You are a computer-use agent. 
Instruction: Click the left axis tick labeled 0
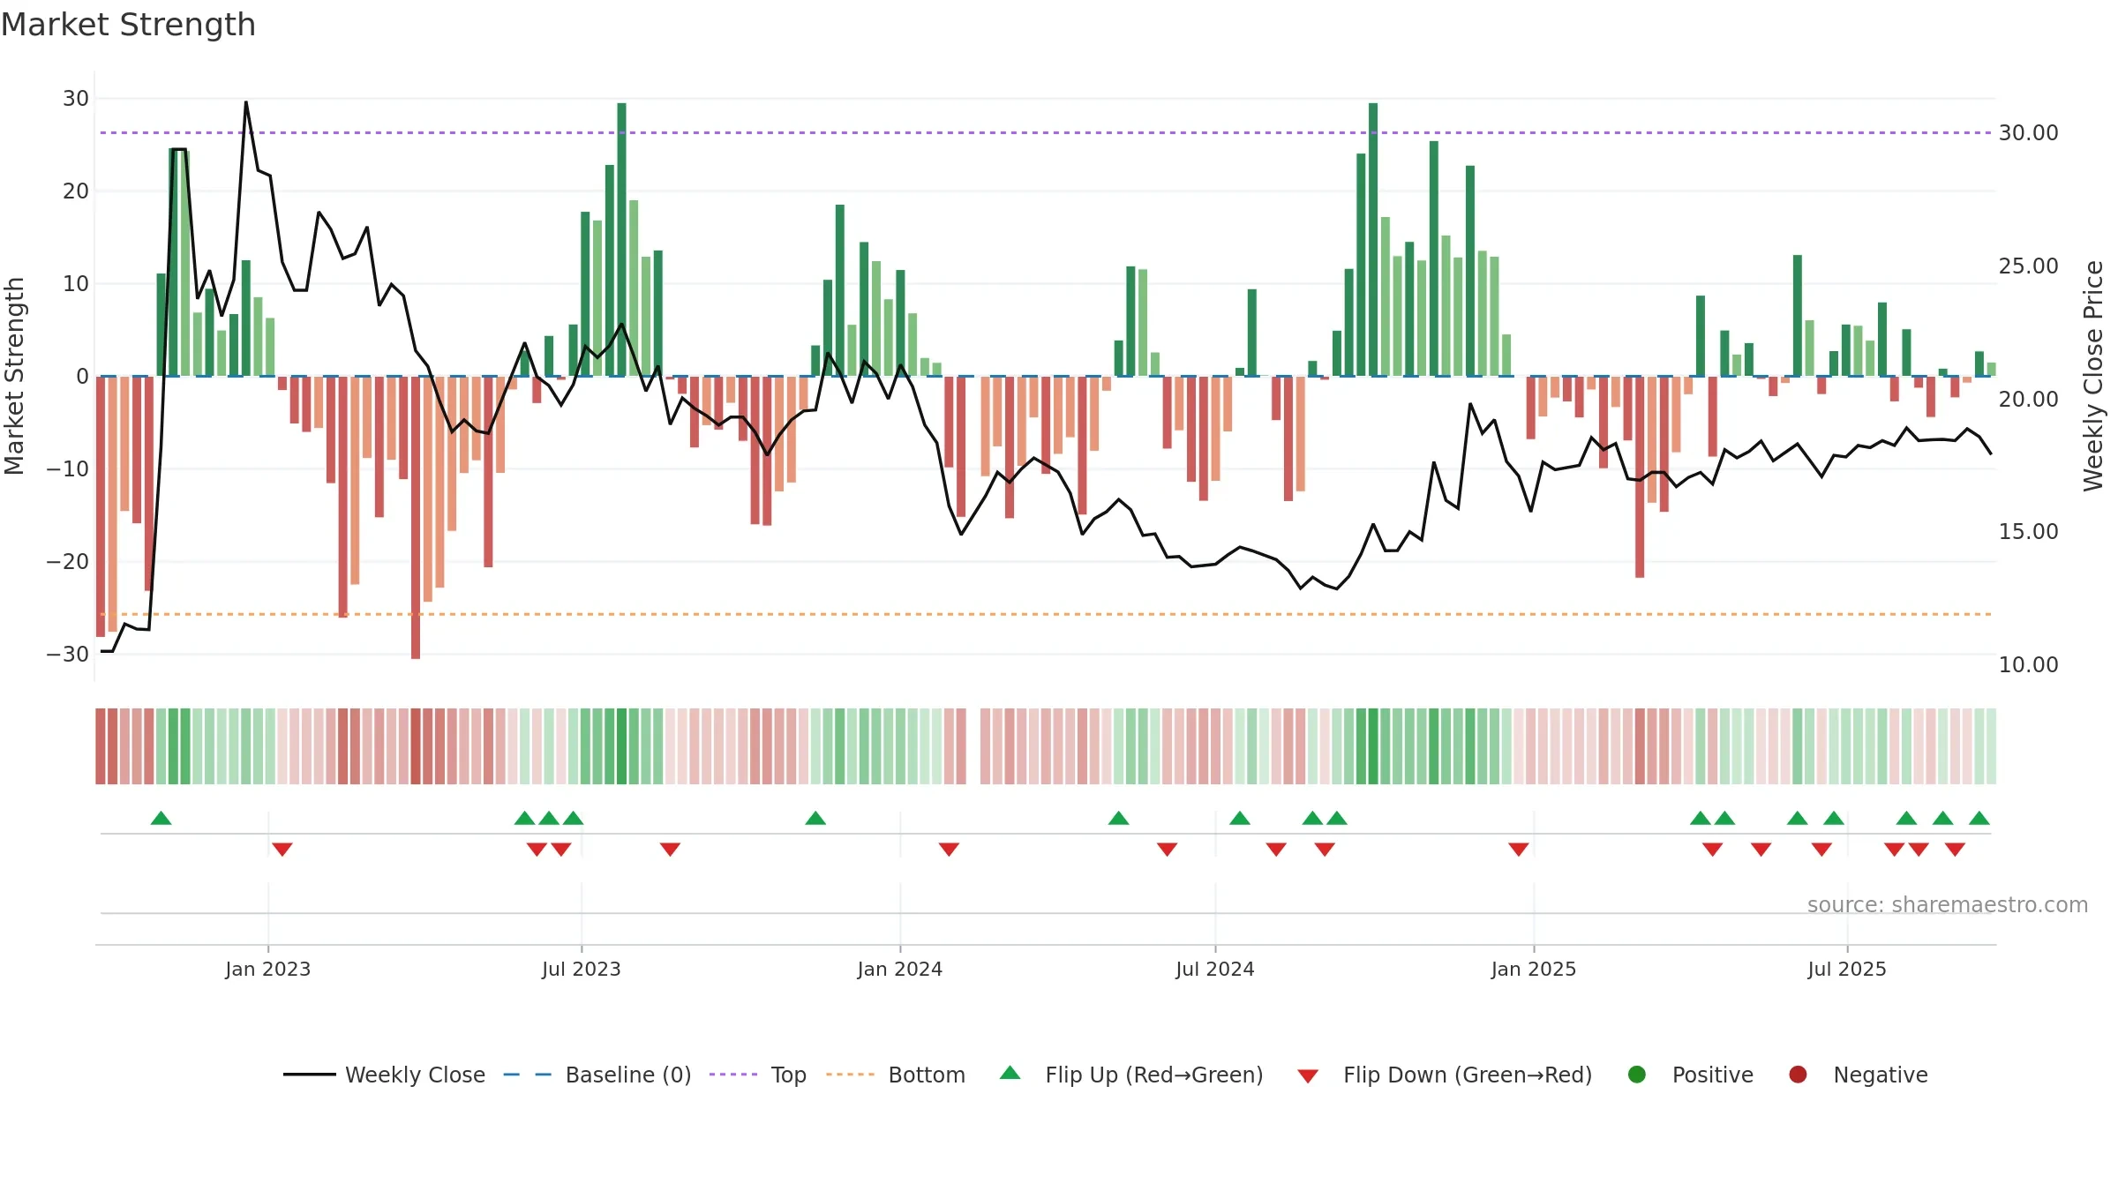click(x=83, y=377)
